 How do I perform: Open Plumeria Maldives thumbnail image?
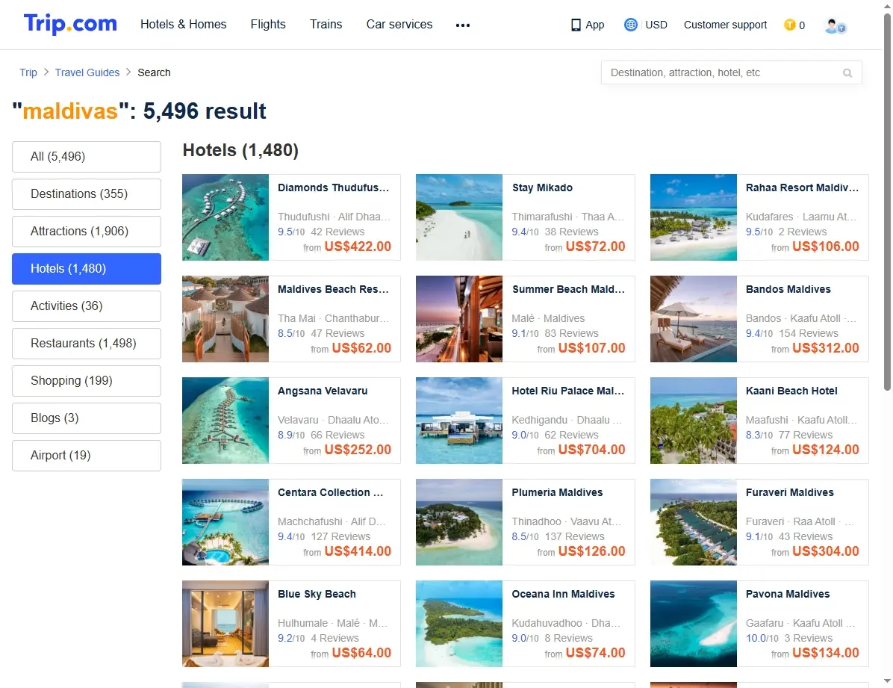click(459, 521)
